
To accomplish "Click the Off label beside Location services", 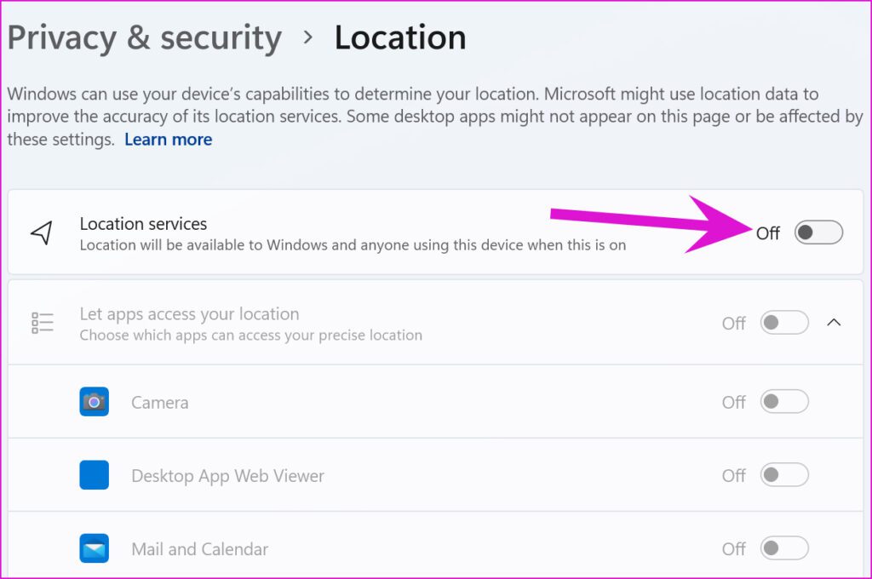I will (766, 232).
